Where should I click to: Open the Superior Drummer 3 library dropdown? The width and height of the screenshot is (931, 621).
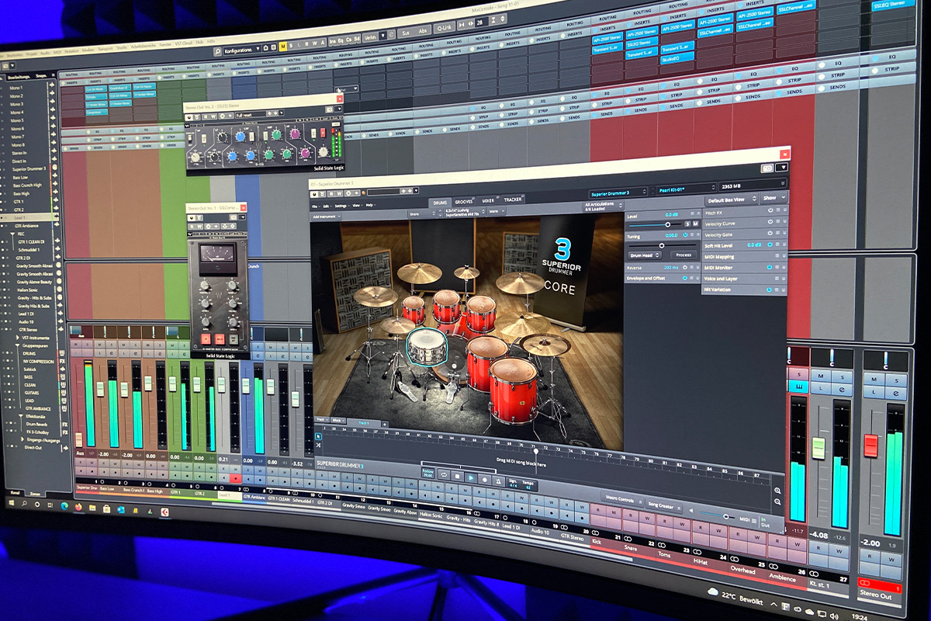[618, 193]
